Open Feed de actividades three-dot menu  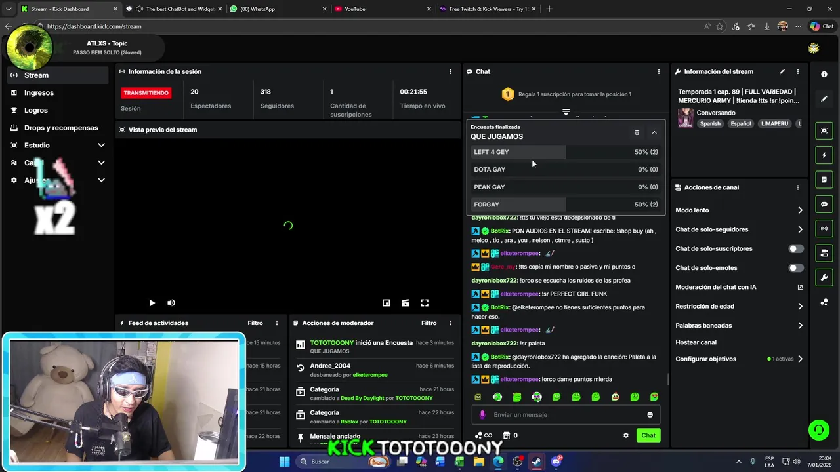pos(277,323)
